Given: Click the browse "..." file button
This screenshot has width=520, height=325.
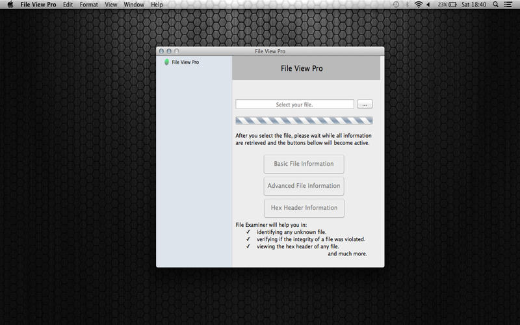Looking at the screenshot, I should coord(365,104).
